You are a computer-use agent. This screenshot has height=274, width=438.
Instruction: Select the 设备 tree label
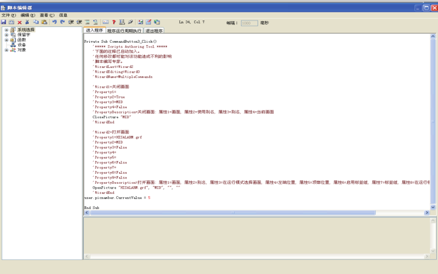point(22,44)
